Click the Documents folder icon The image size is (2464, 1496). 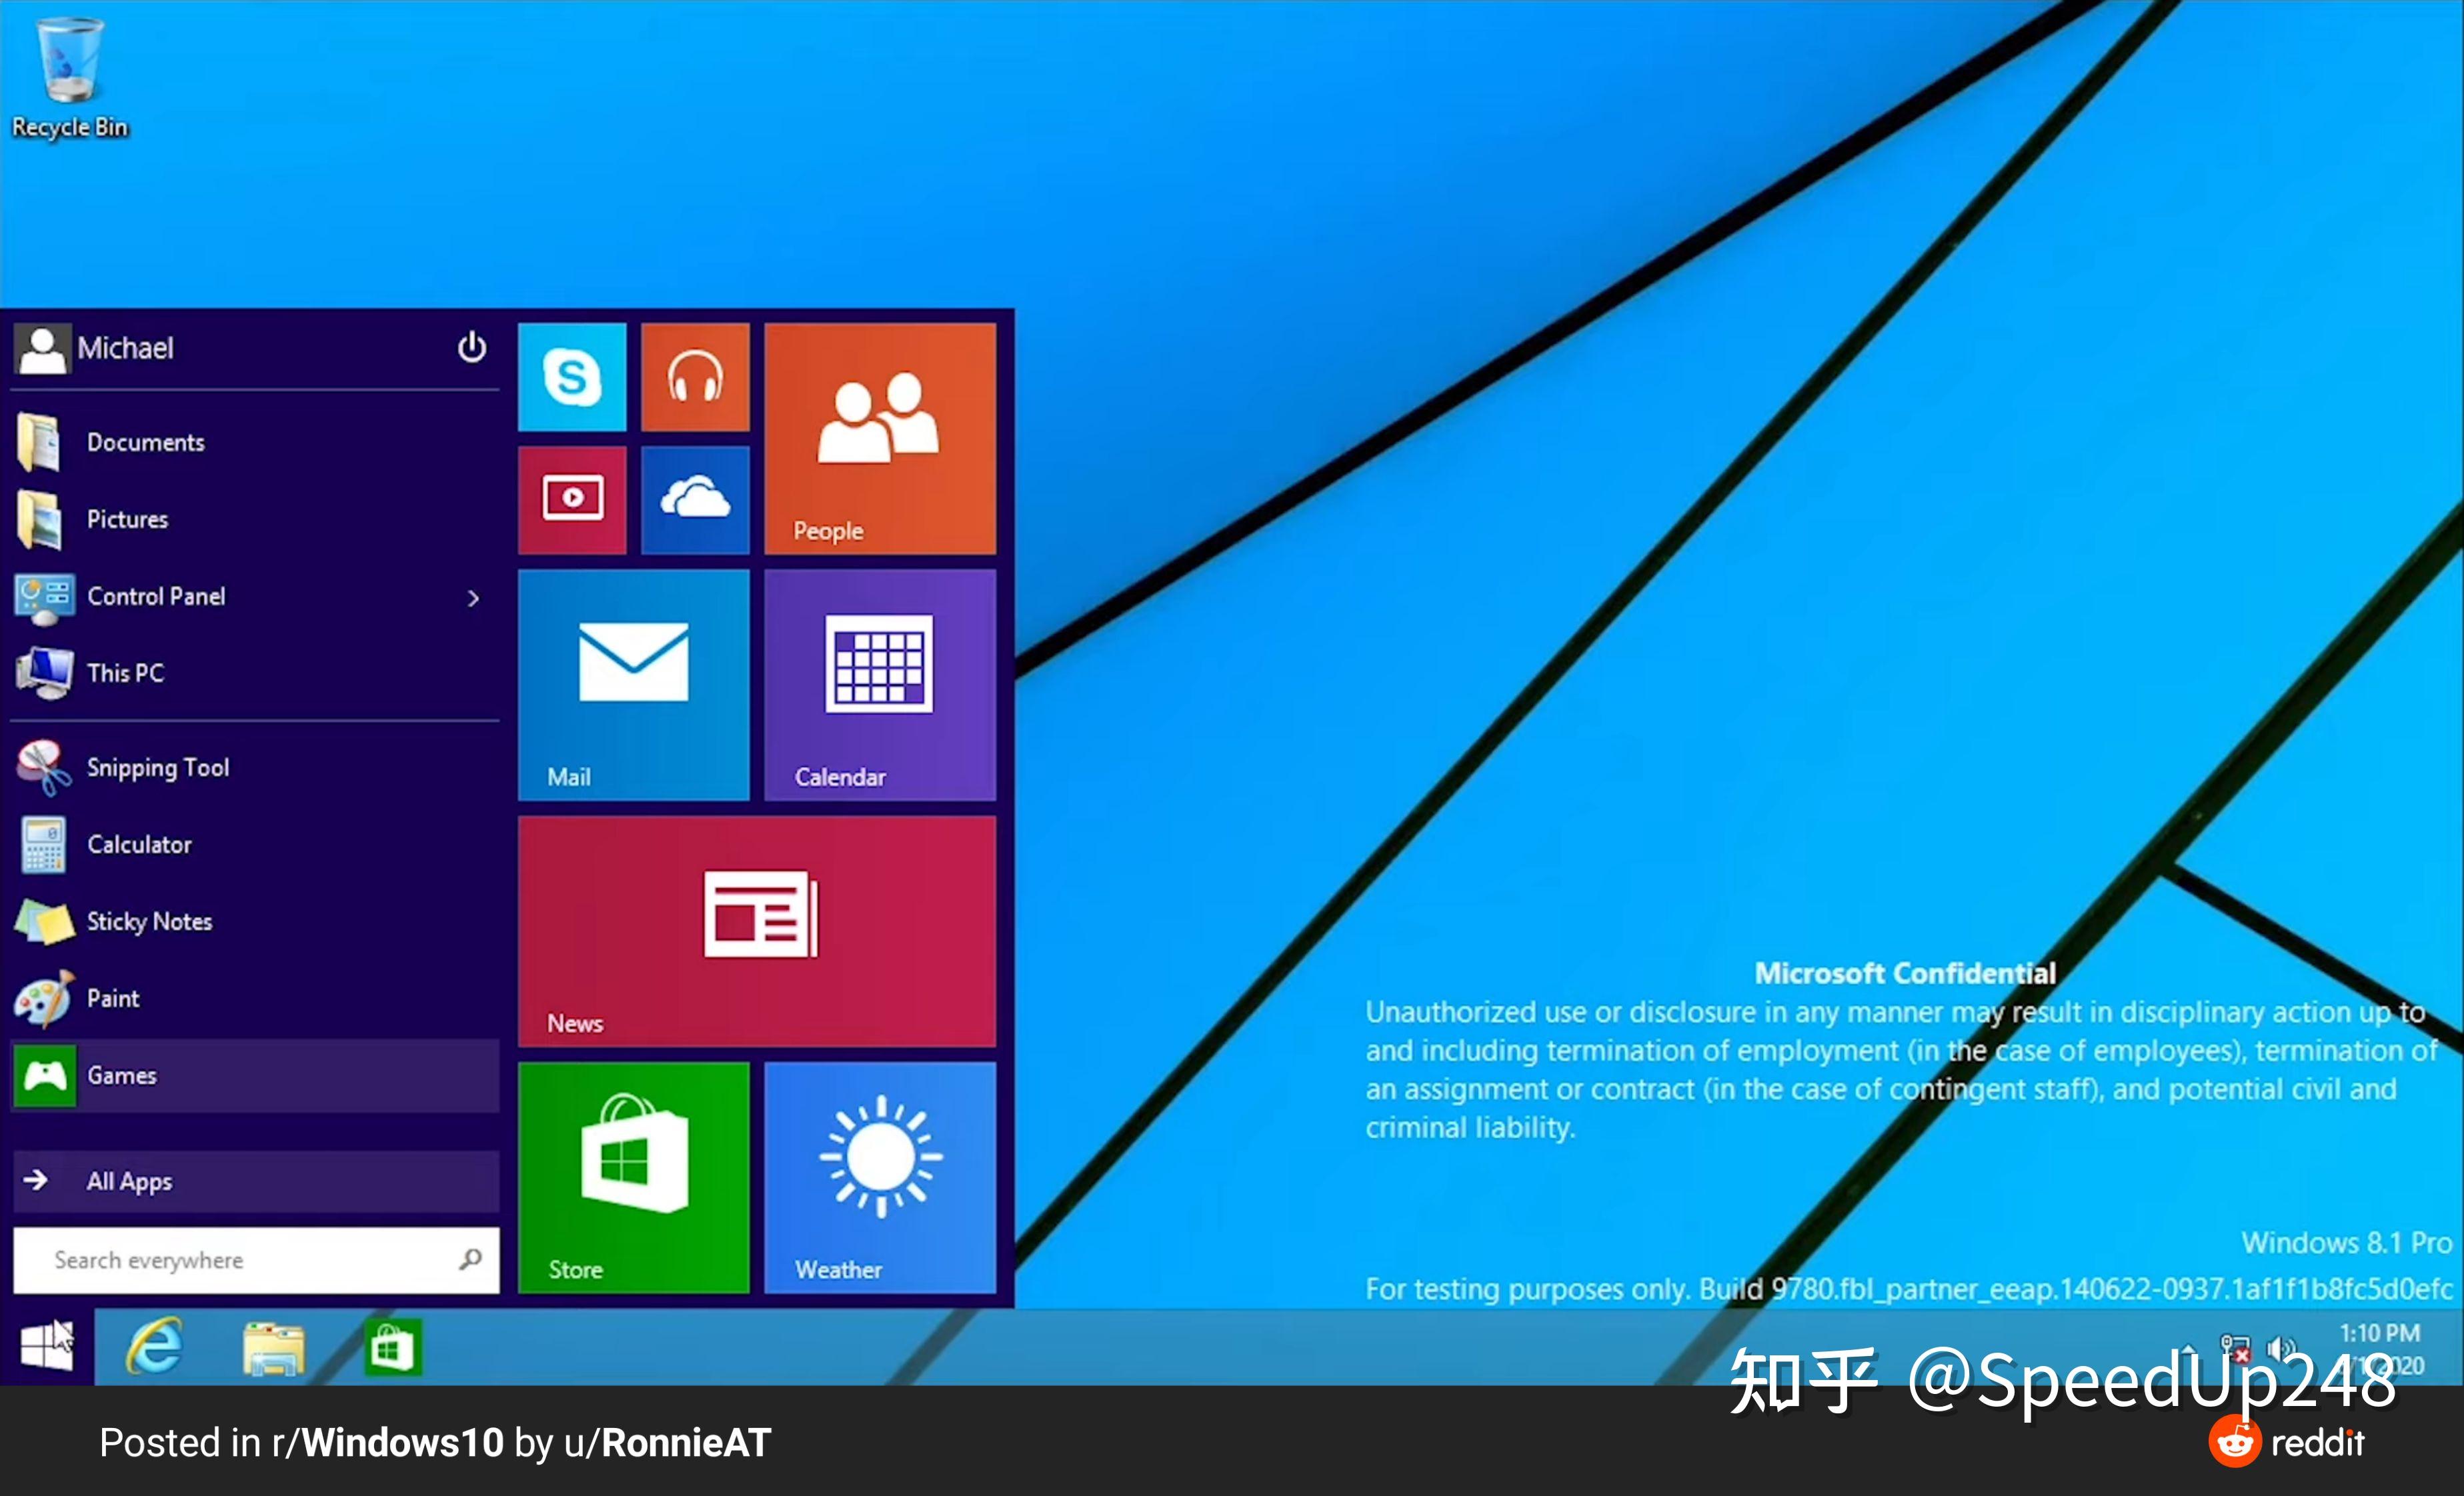tap(40, 442)
